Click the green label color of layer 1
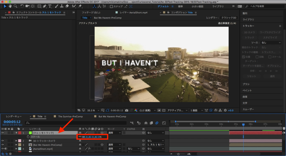Image resolution: width=286 pixels, height=156 pixels. (30, 133)
